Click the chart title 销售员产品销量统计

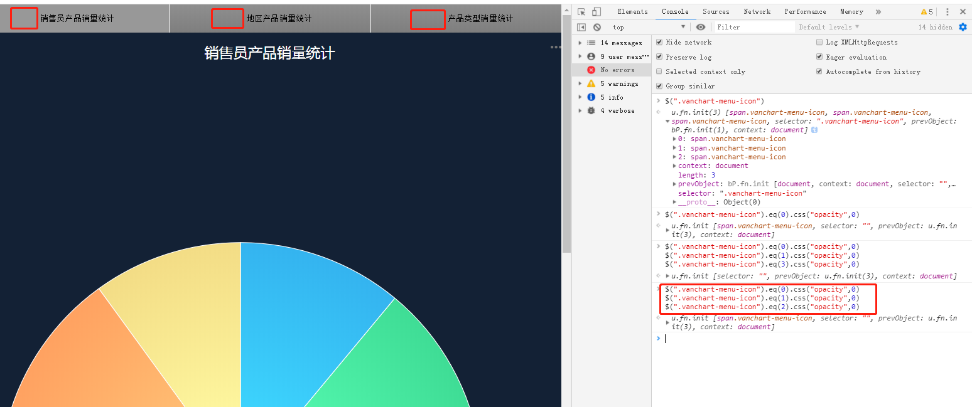[x=269, y=53]
